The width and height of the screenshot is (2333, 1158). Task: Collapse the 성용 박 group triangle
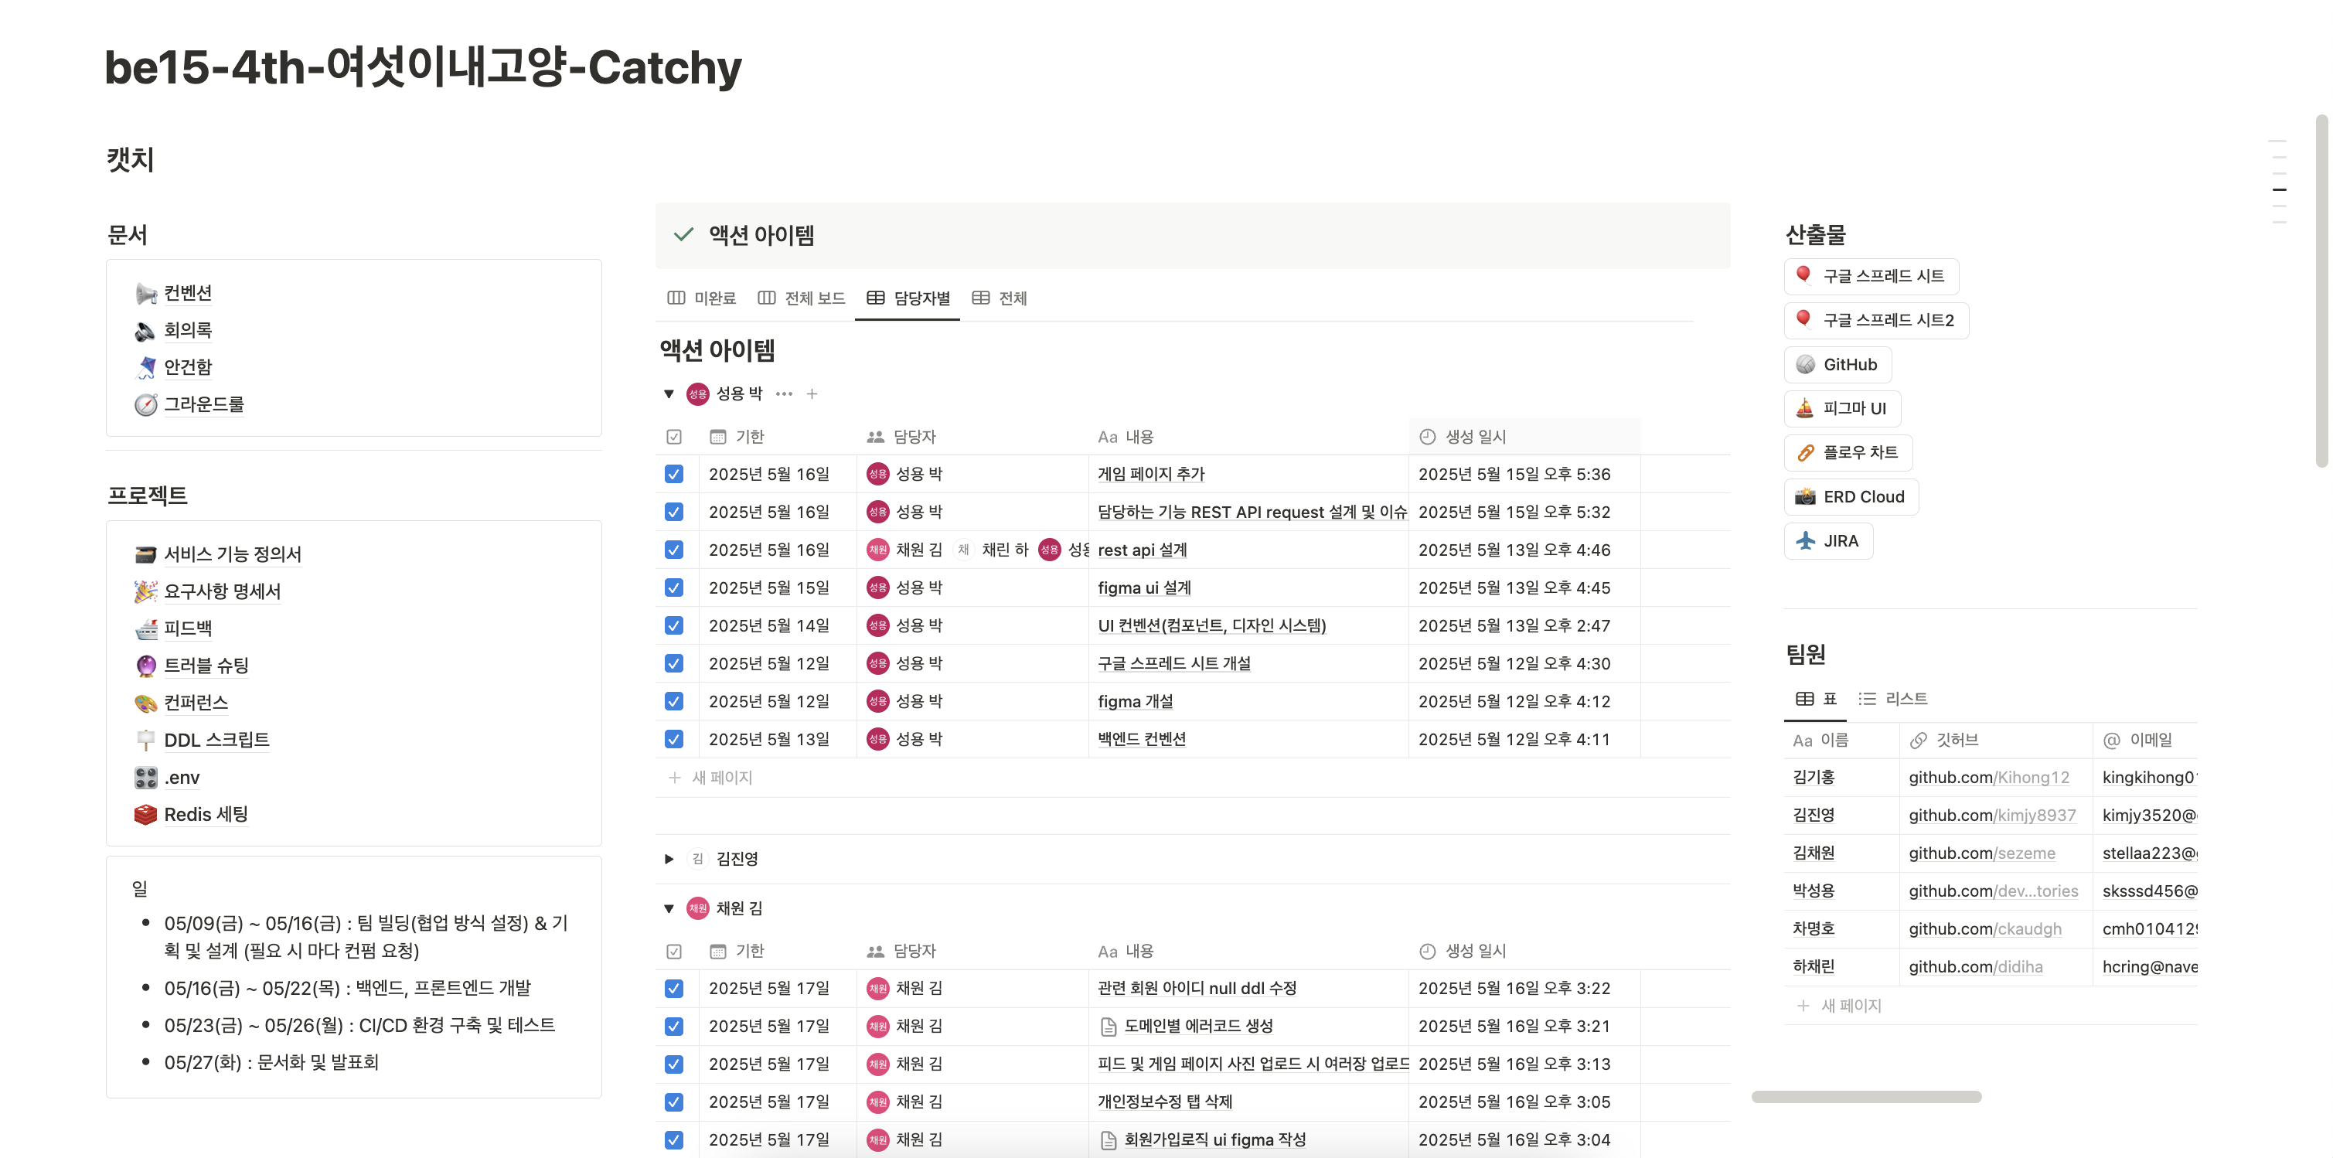click(x=669, y=393)
